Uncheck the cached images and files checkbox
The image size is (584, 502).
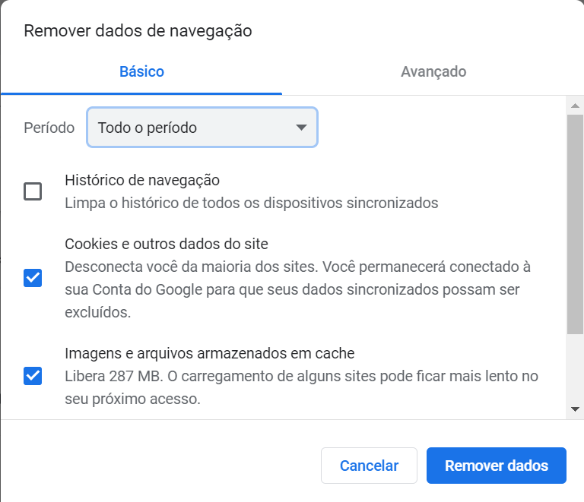coord(33,375)
